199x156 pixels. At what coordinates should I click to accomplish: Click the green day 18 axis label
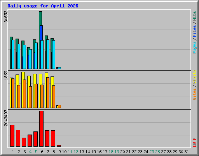tap(111, 152)
